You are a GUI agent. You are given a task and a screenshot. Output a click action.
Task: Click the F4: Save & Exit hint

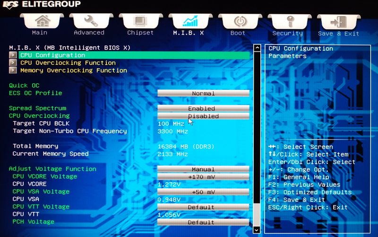click(297, 200)
